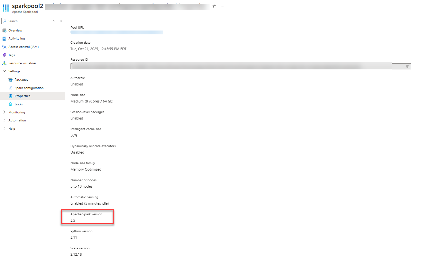441x256 pixels.
Task: Click the blurred Pool URL value
Action: 117,32
